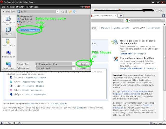Open the Parcourir link on YouTube
The image size is (166, 129).
106,28
